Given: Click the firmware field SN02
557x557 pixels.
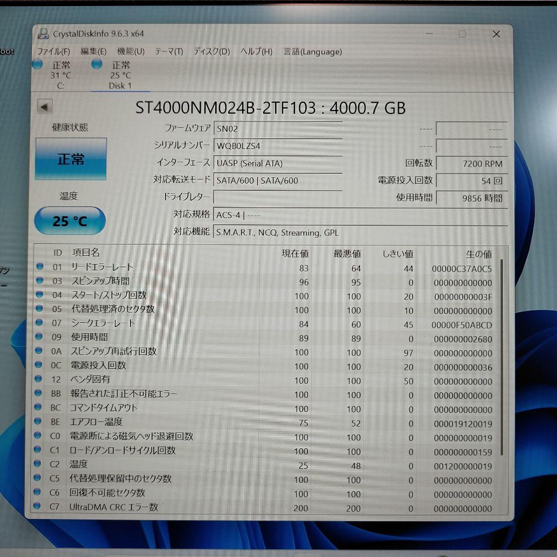Looking at the screenshot, I should click(278, 128).
